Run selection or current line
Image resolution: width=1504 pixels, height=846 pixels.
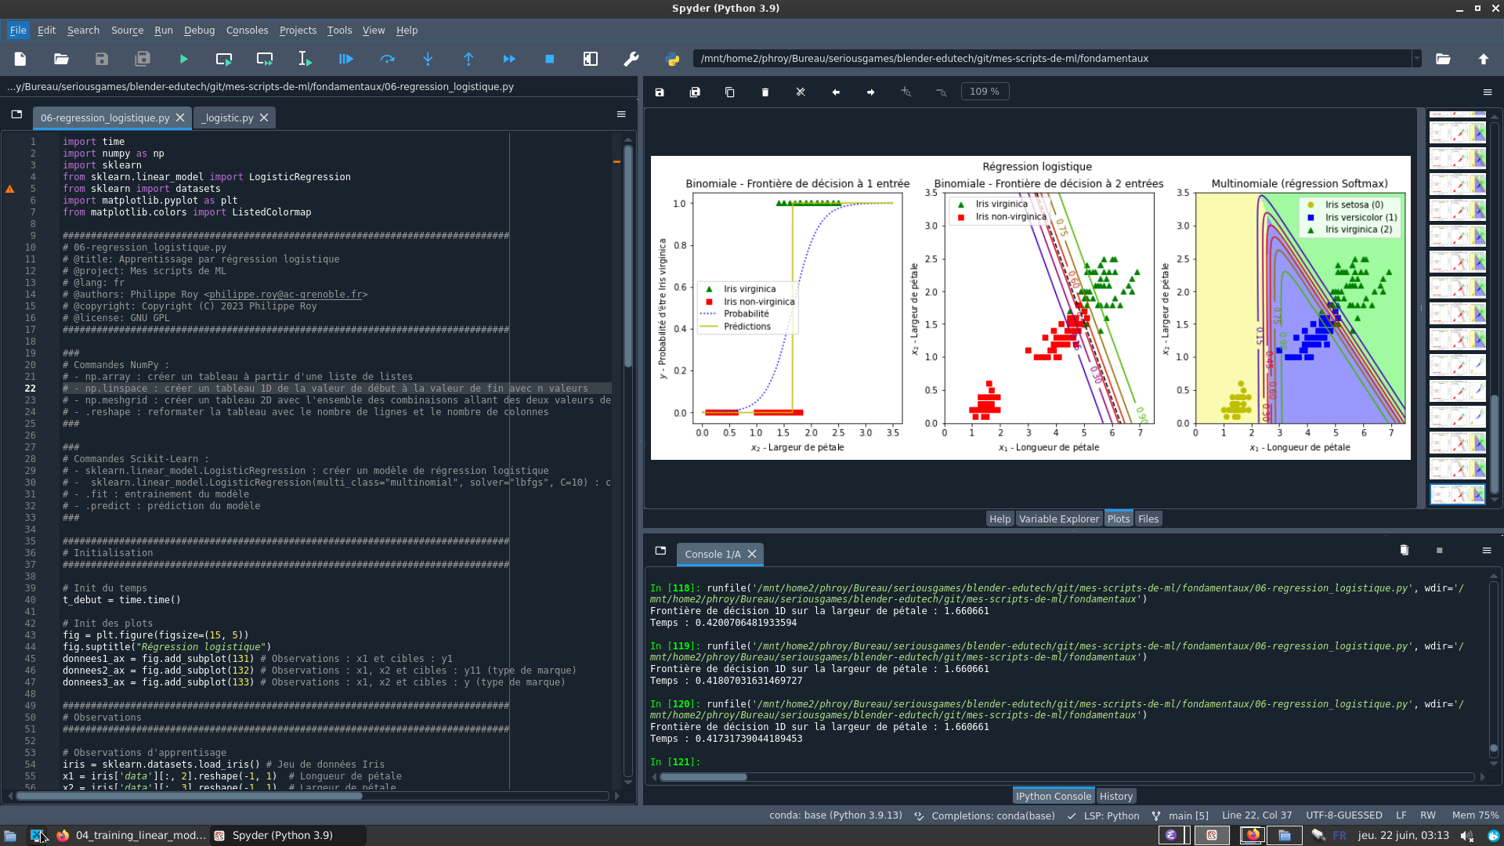[305, 59]
